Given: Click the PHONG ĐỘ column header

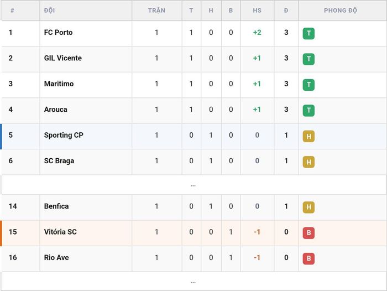Looking at the screenshot, I should point(341,11).
